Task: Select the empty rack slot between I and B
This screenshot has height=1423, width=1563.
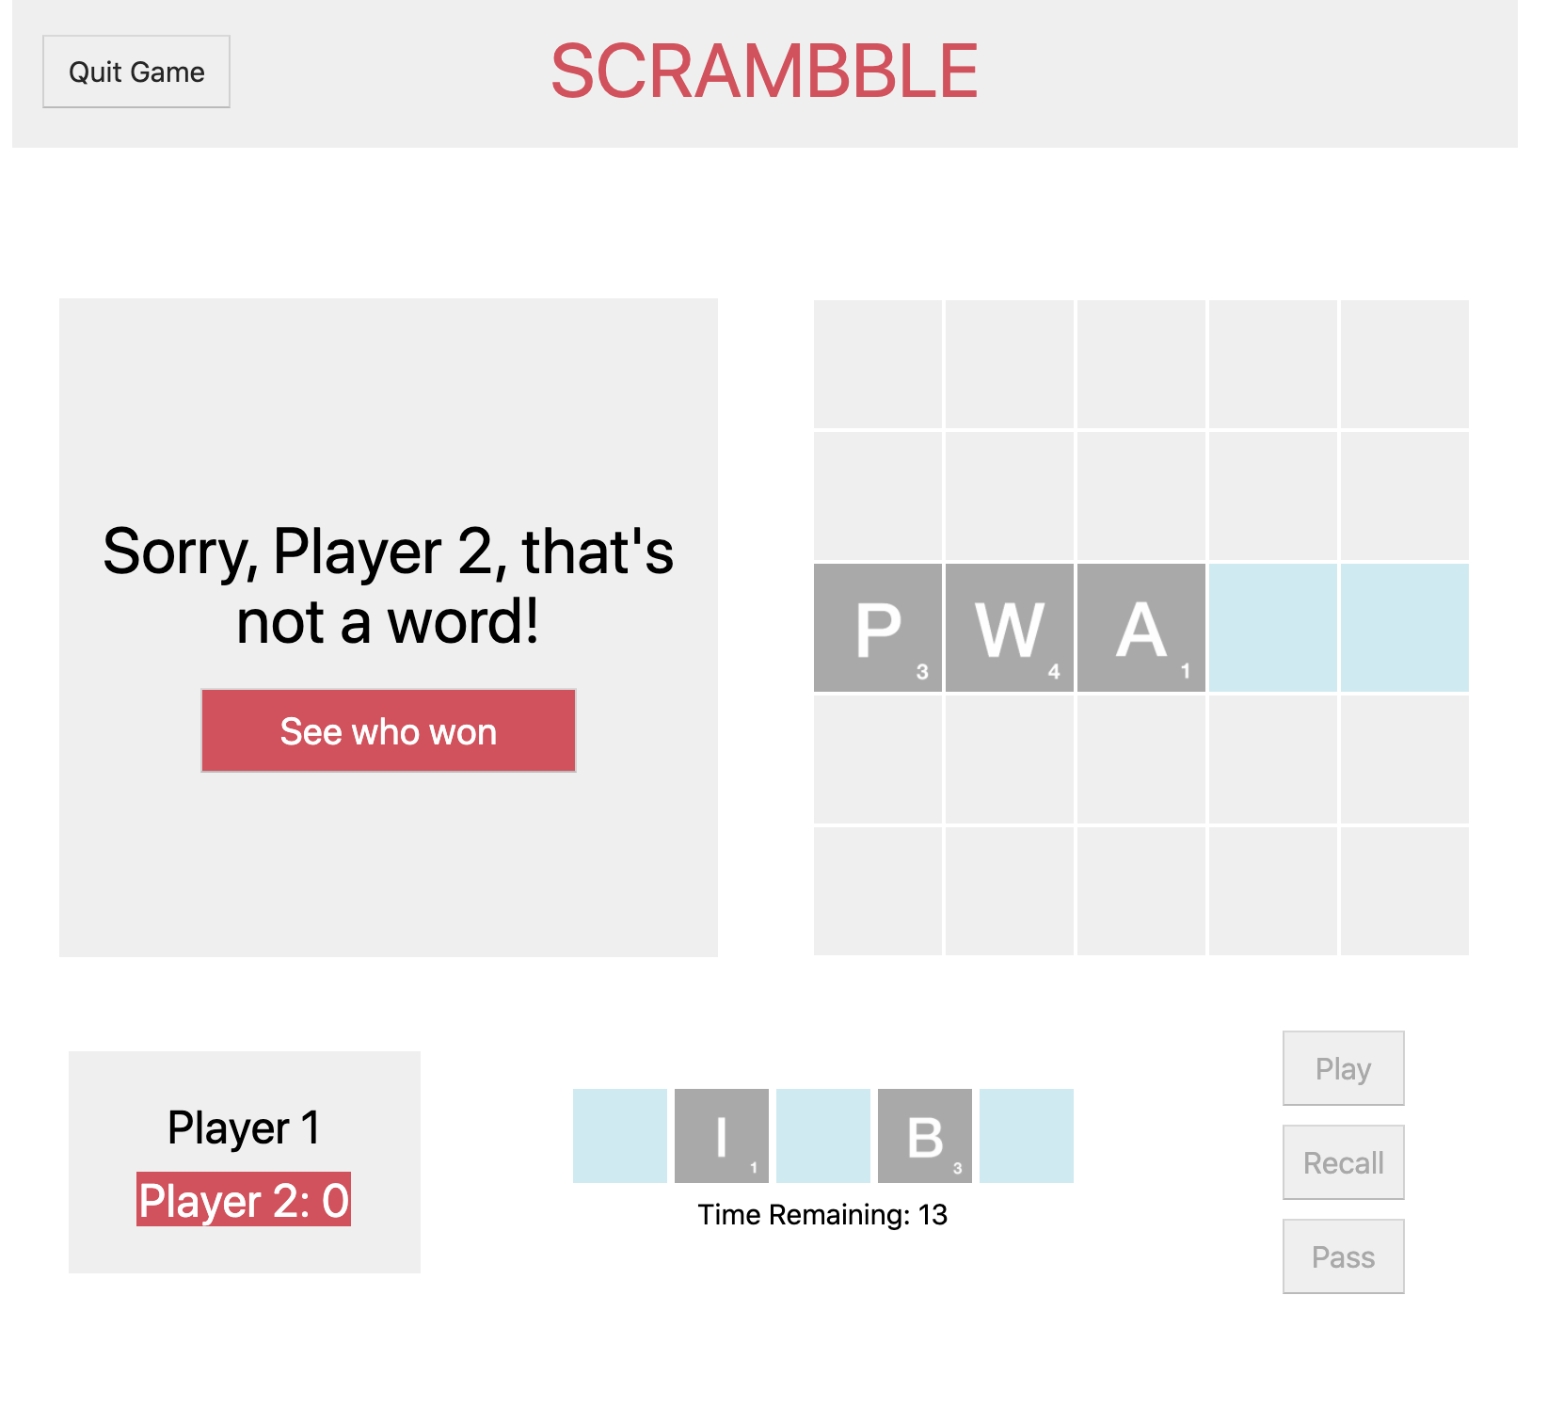Action: click(823, 1136)
